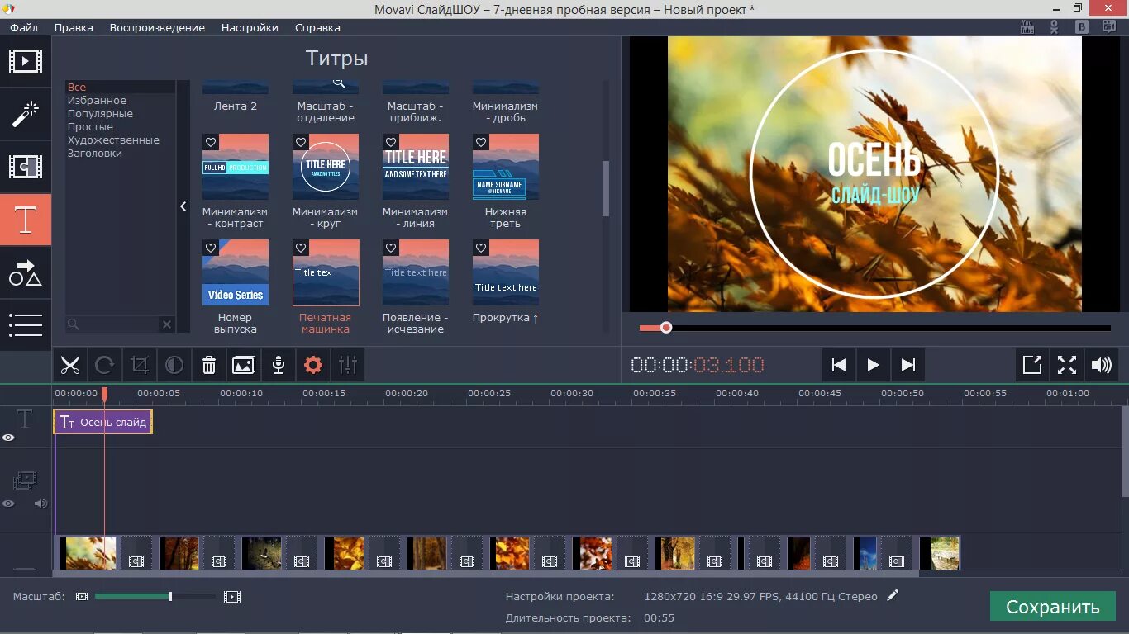This screenshot has height=634, width=1129.
Task: Open the magic wand filters panel
Action: (25, 114)
